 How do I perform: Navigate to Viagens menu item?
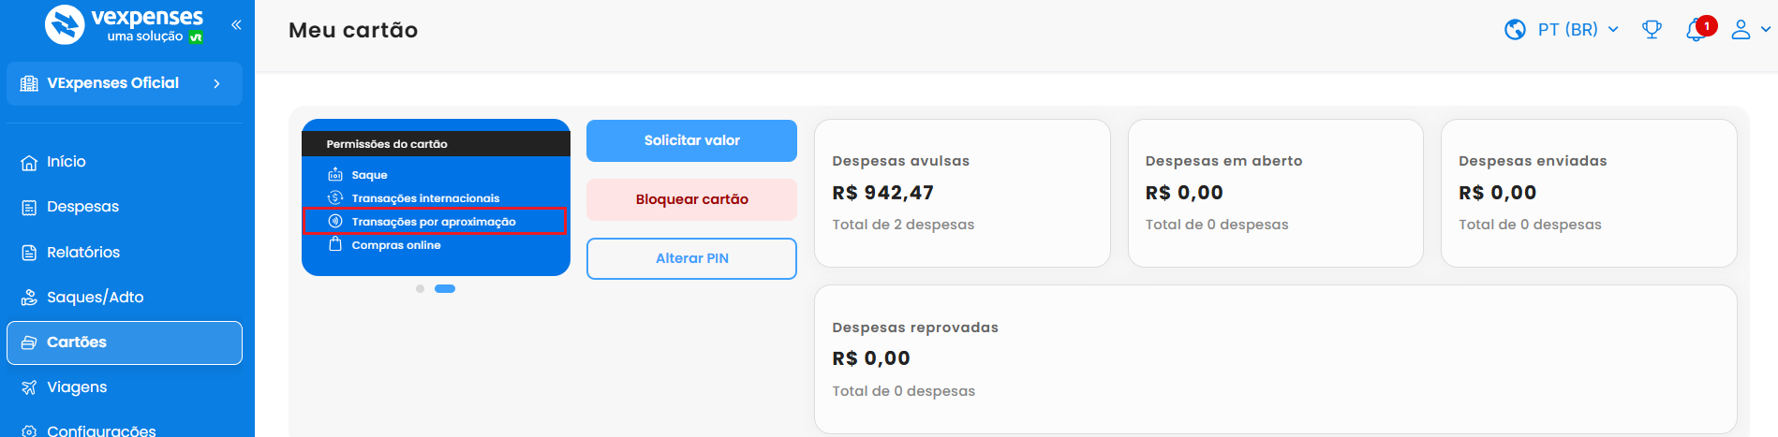[x=76, y=387]
